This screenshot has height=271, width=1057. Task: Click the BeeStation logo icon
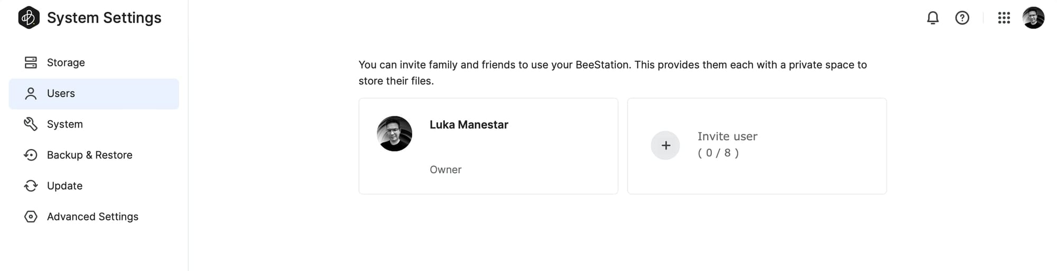click(x=29, y=17)
